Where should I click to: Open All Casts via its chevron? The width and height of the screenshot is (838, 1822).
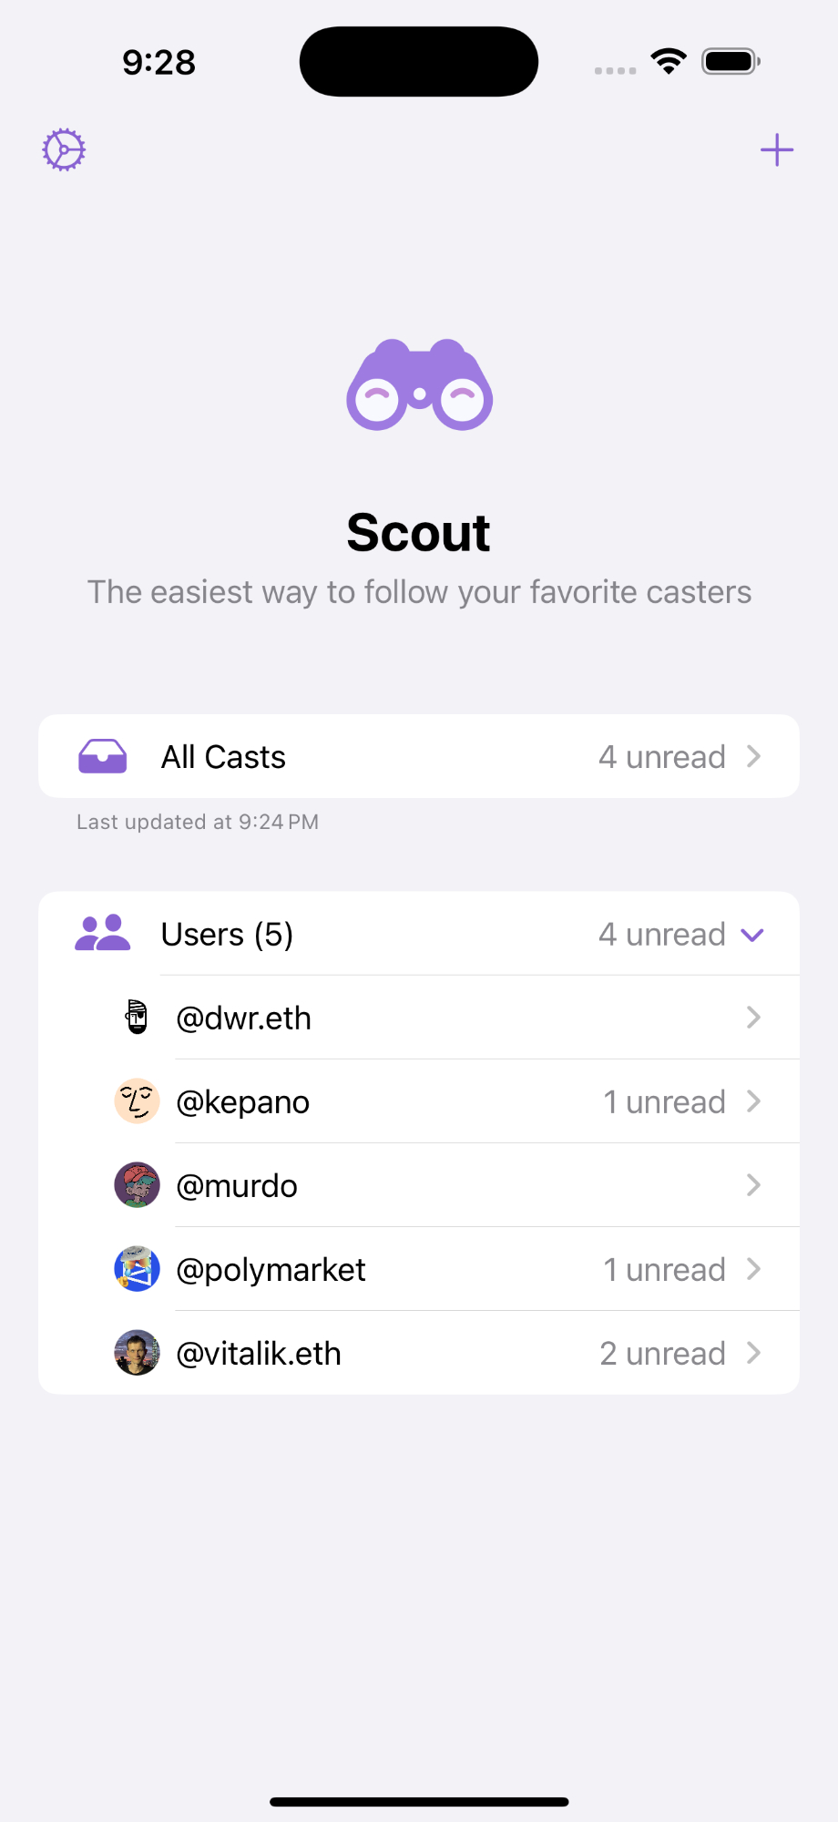pyautogui.click(x=753, y=756)
